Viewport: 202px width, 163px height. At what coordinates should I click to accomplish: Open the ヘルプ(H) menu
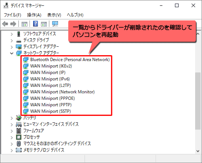point(75,15)
